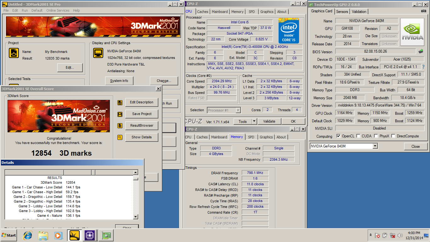Click the Validate button in CPU-Z

pyautogui.click(x=269, y=121)
